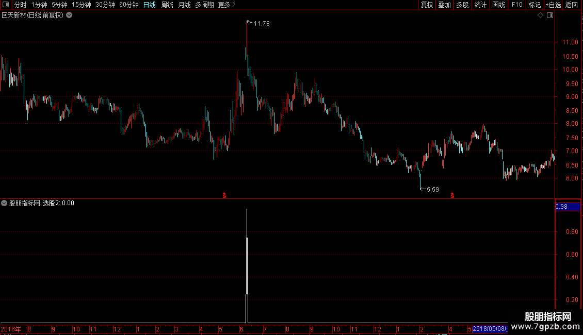Open 多周期 multi-period view
The width and height of the screenshot is (583, 335).
pos(204,5)
